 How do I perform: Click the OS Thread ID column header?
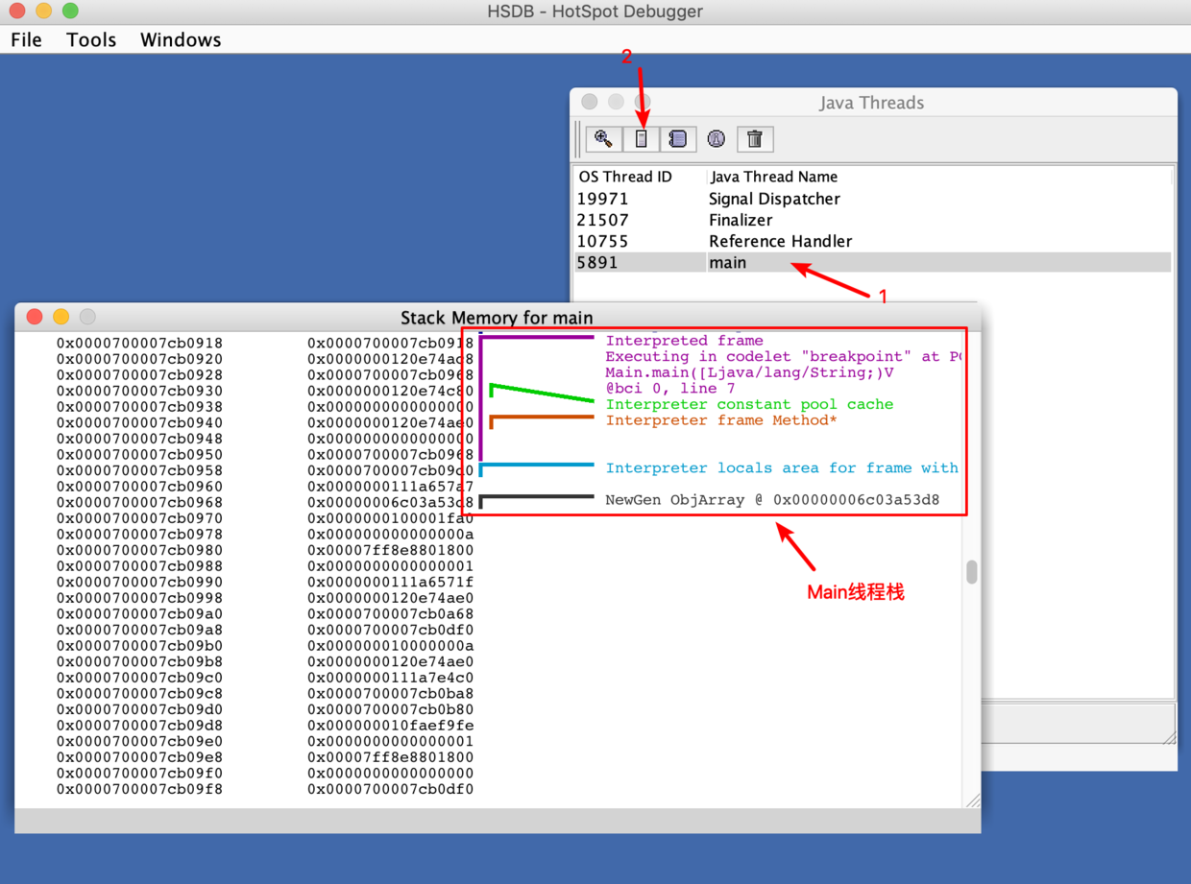point(625,177)
